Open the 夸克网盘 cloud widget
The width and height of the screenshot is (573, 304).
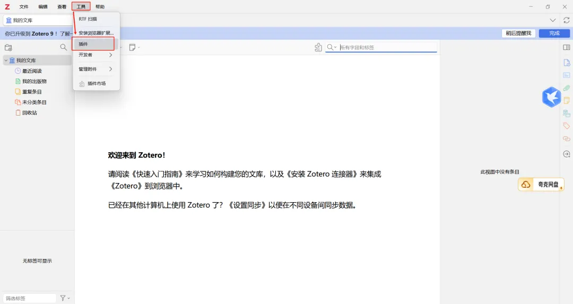(541, 185)
